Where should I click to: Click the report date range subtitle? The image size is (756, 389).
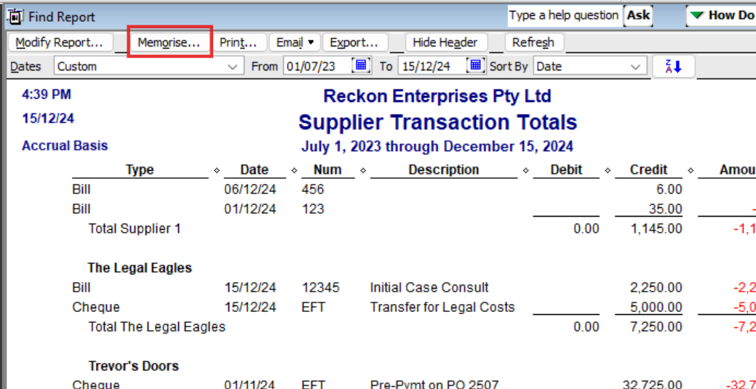(437, 146)
